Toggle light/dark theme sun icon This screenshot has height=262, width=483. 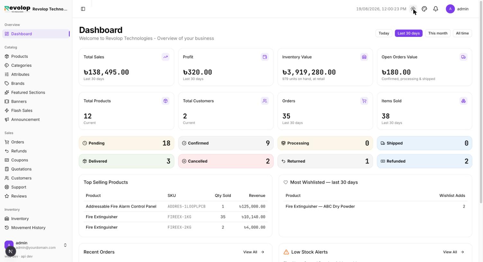(x=413, y=9)
